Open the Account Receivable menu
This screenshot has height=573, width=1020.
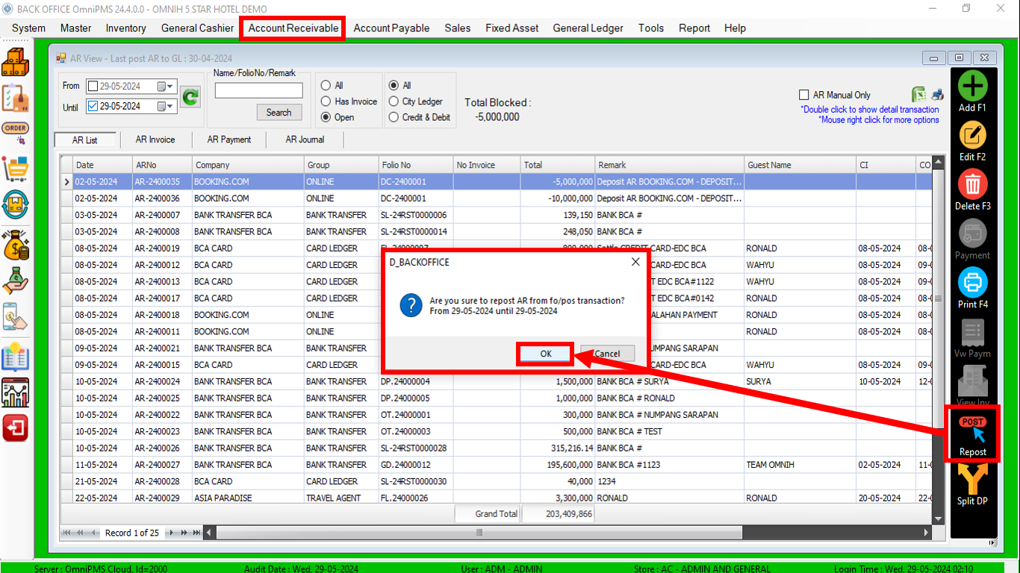(293, 28)
